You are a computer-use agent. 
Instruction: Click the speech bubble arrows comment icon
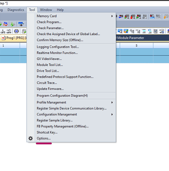point(162,31)
